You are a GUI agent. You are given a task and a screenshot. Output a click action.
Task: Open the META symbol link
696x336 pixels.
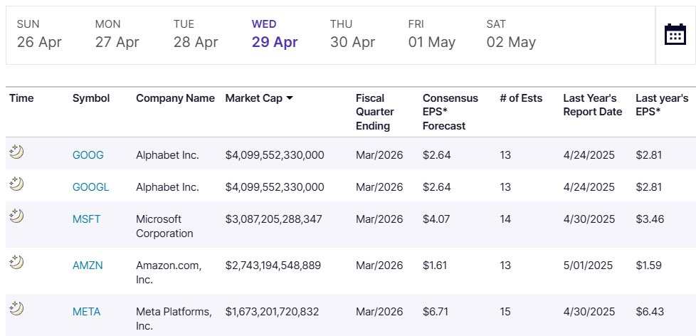pyautogui.click(x=86, y=312)
